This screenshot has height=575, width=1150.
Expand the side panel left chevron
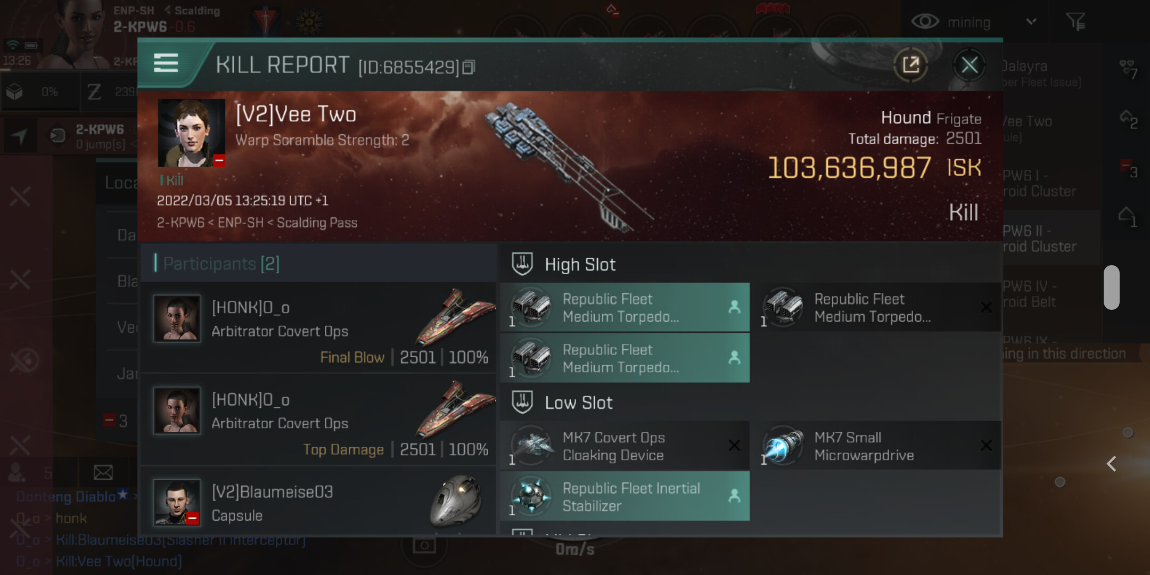pos(1111,464)
